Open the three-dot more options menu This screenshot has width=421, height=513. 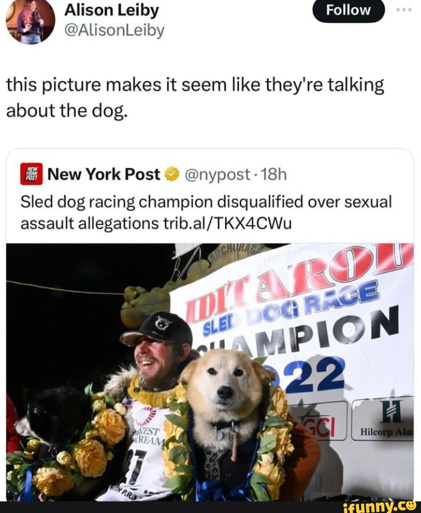404,10
